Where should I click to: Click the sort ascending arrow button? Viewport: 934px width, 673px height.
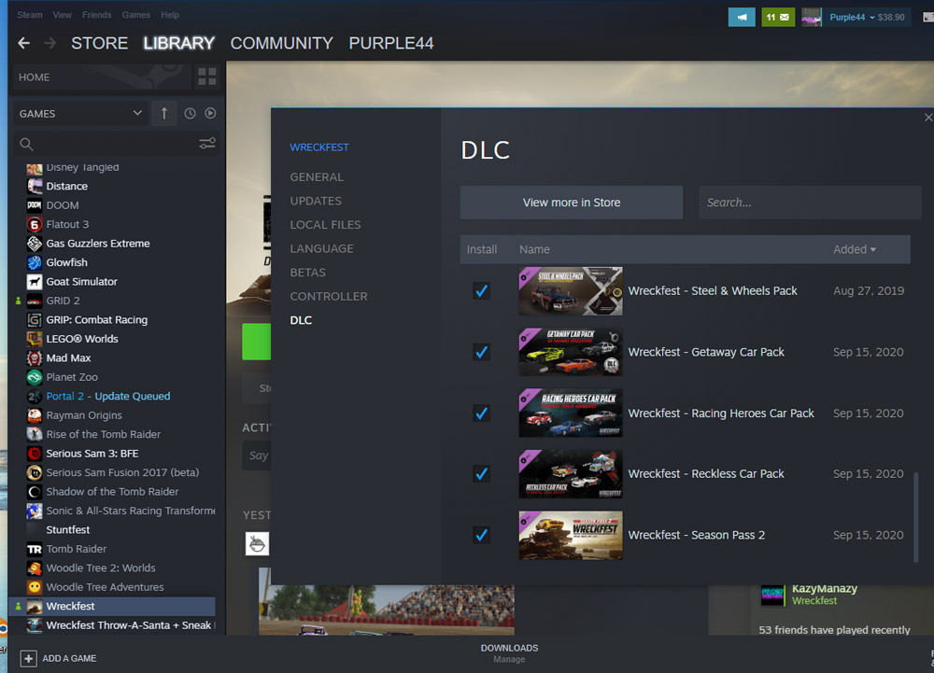tap(163, 113)
